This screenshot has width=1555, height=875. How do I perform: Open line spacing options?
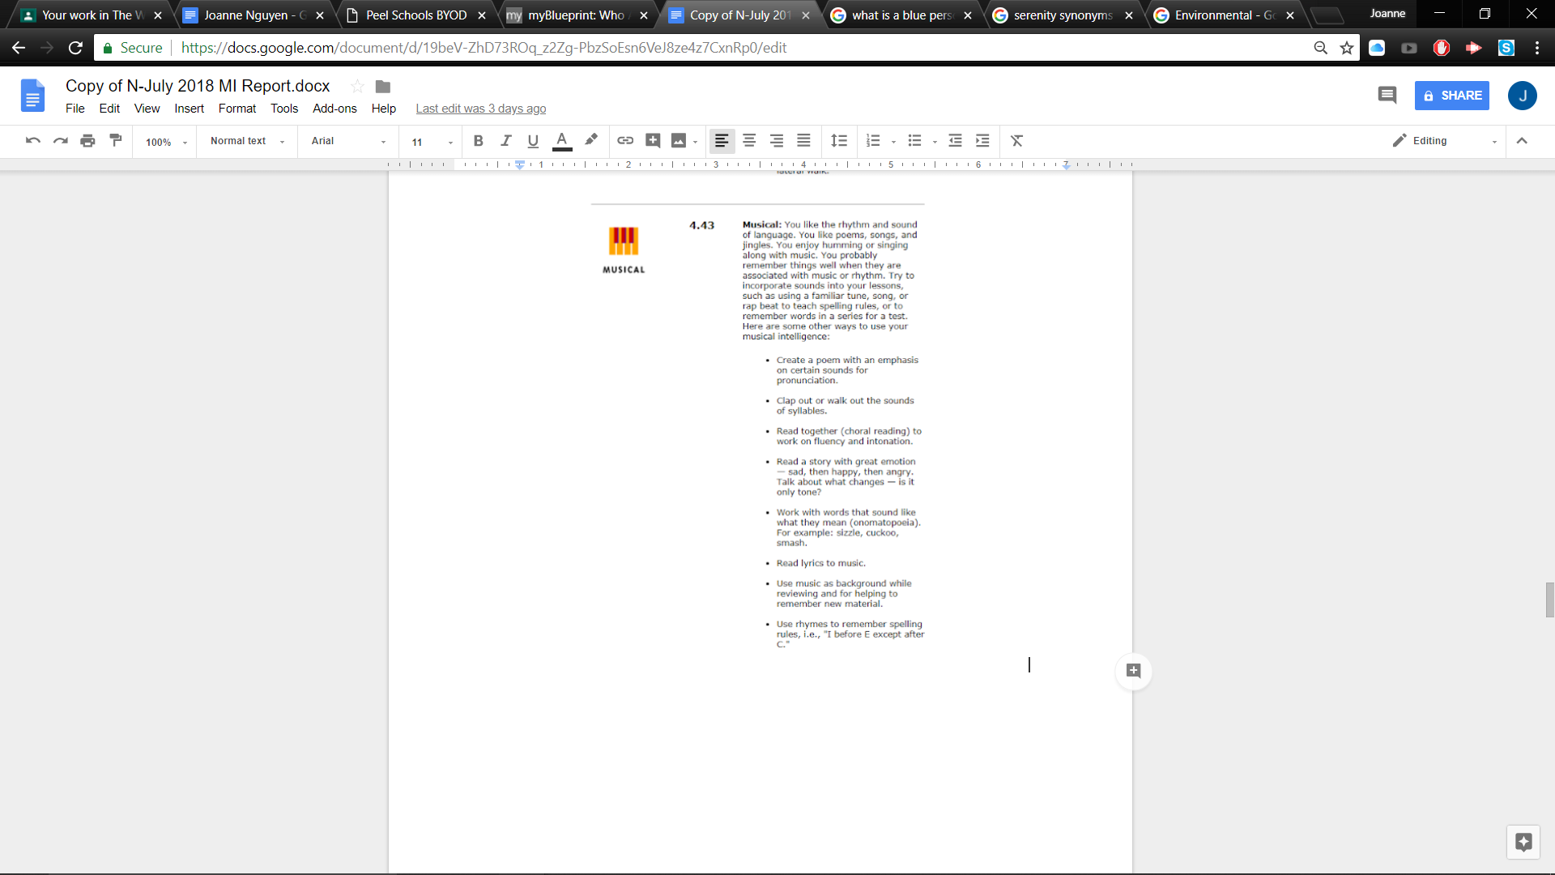coord(839,141)
